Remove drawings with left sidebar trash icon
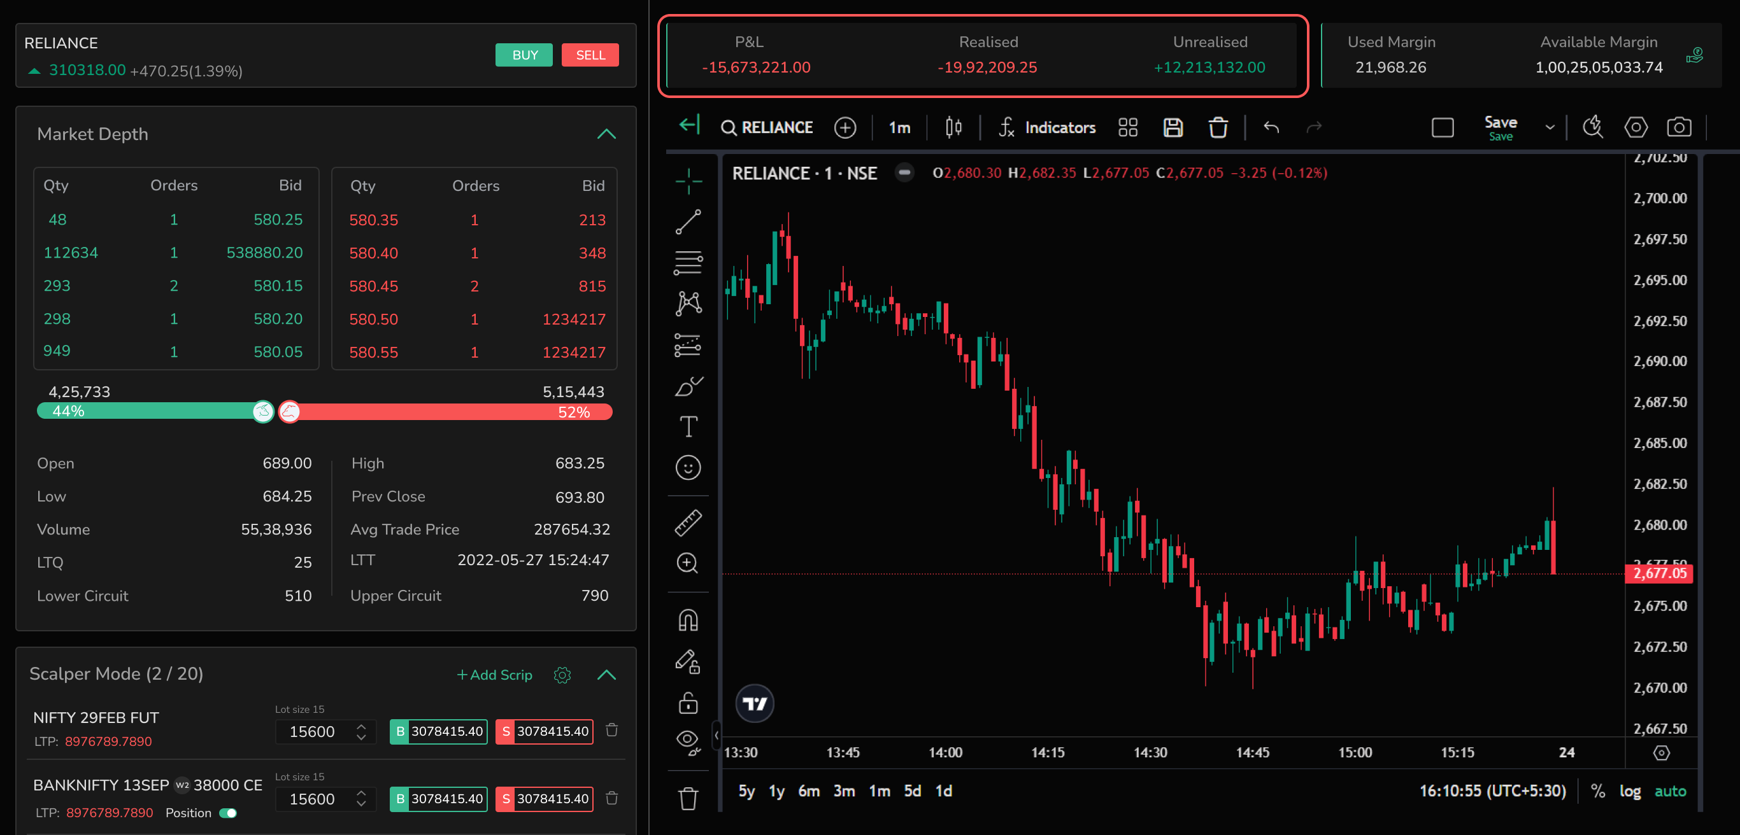This screenshot has width=1740, height=835. 688,798
